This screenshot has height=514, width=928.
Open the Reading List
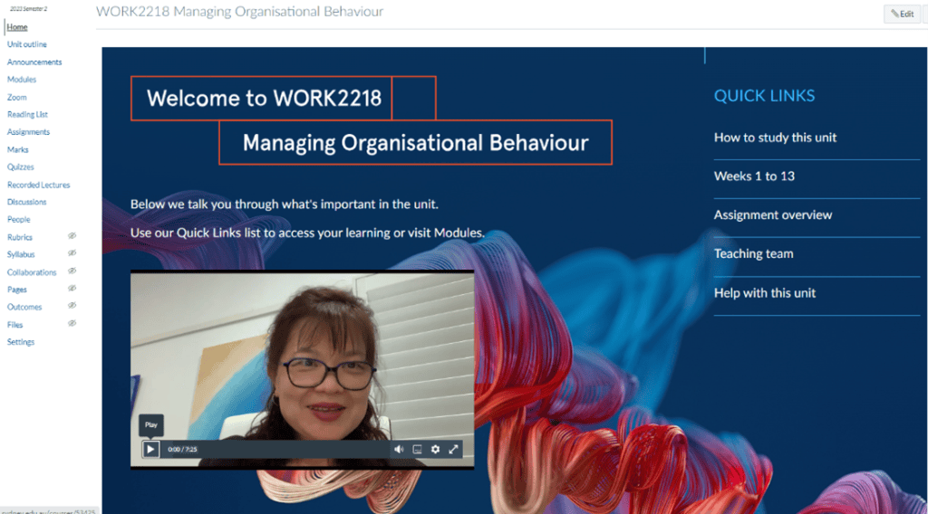tap(27, 115)
